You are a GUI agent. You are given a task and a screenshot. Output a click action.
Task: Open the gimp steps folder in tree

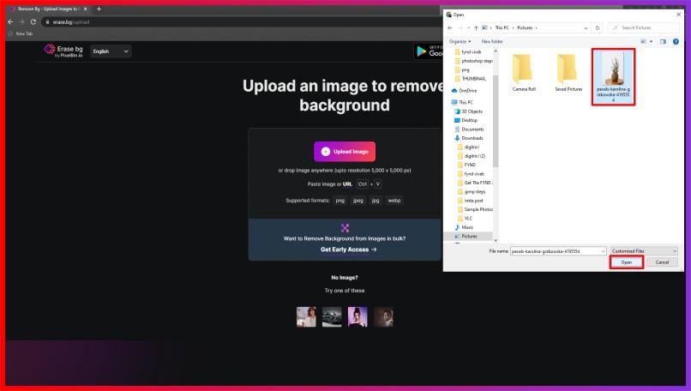pyautogui.click(x=472, y=192)
